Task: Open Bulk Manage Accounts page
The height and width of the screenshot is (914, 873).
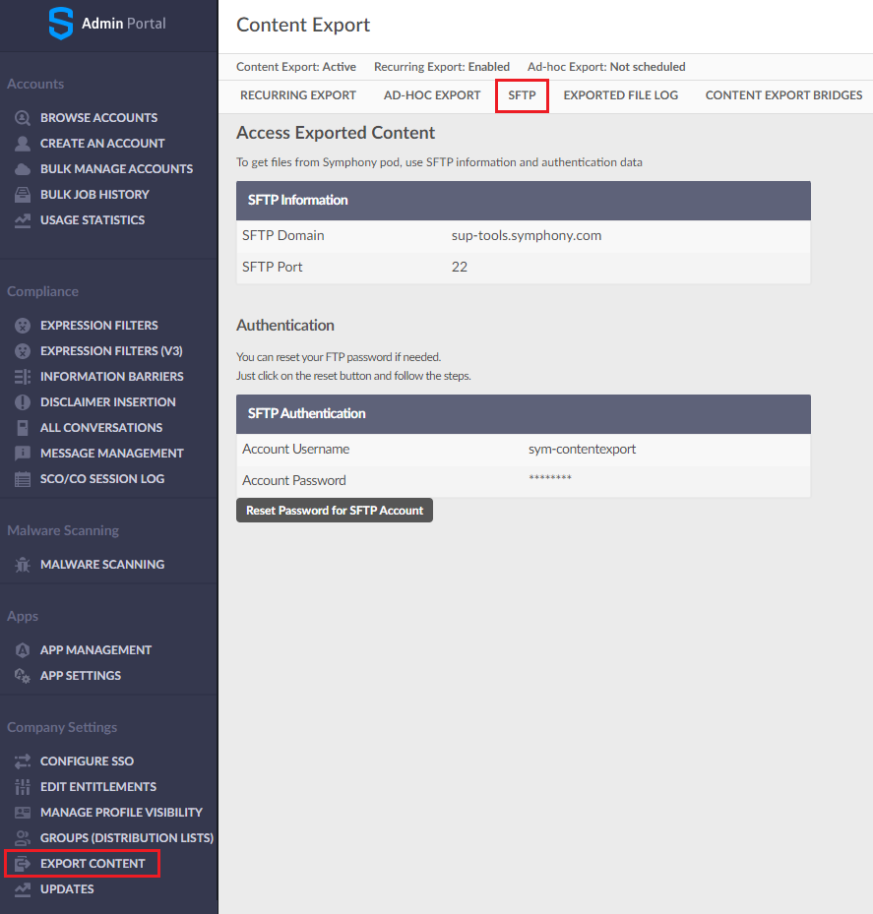Action: (x=117, y=169)
